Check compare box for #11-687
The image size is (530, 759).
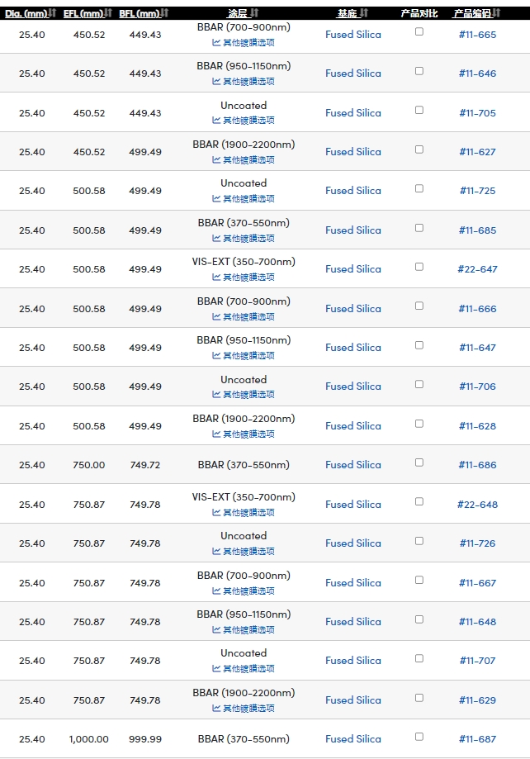click(x=419, y=737)
